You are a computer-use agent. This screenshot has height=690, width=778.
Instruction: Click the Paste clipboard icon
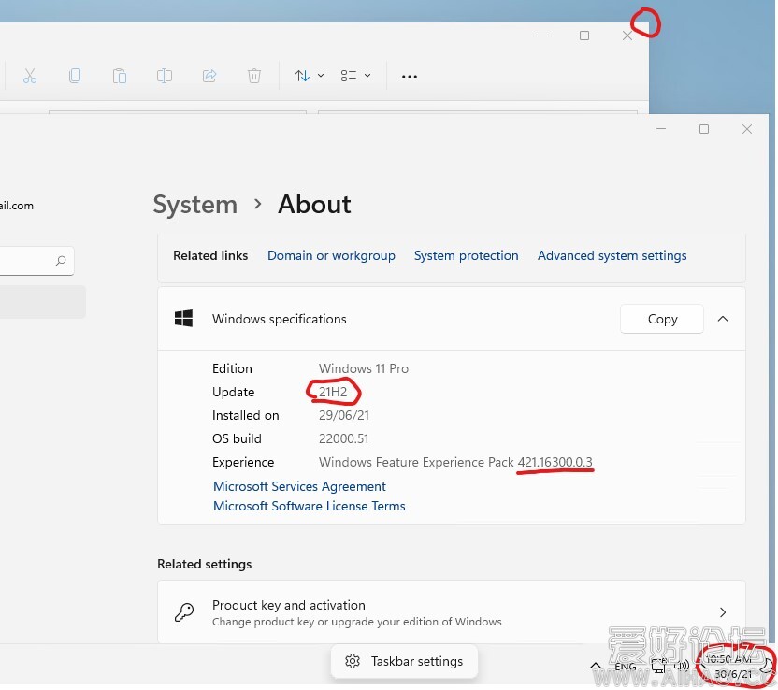[120, 76]
